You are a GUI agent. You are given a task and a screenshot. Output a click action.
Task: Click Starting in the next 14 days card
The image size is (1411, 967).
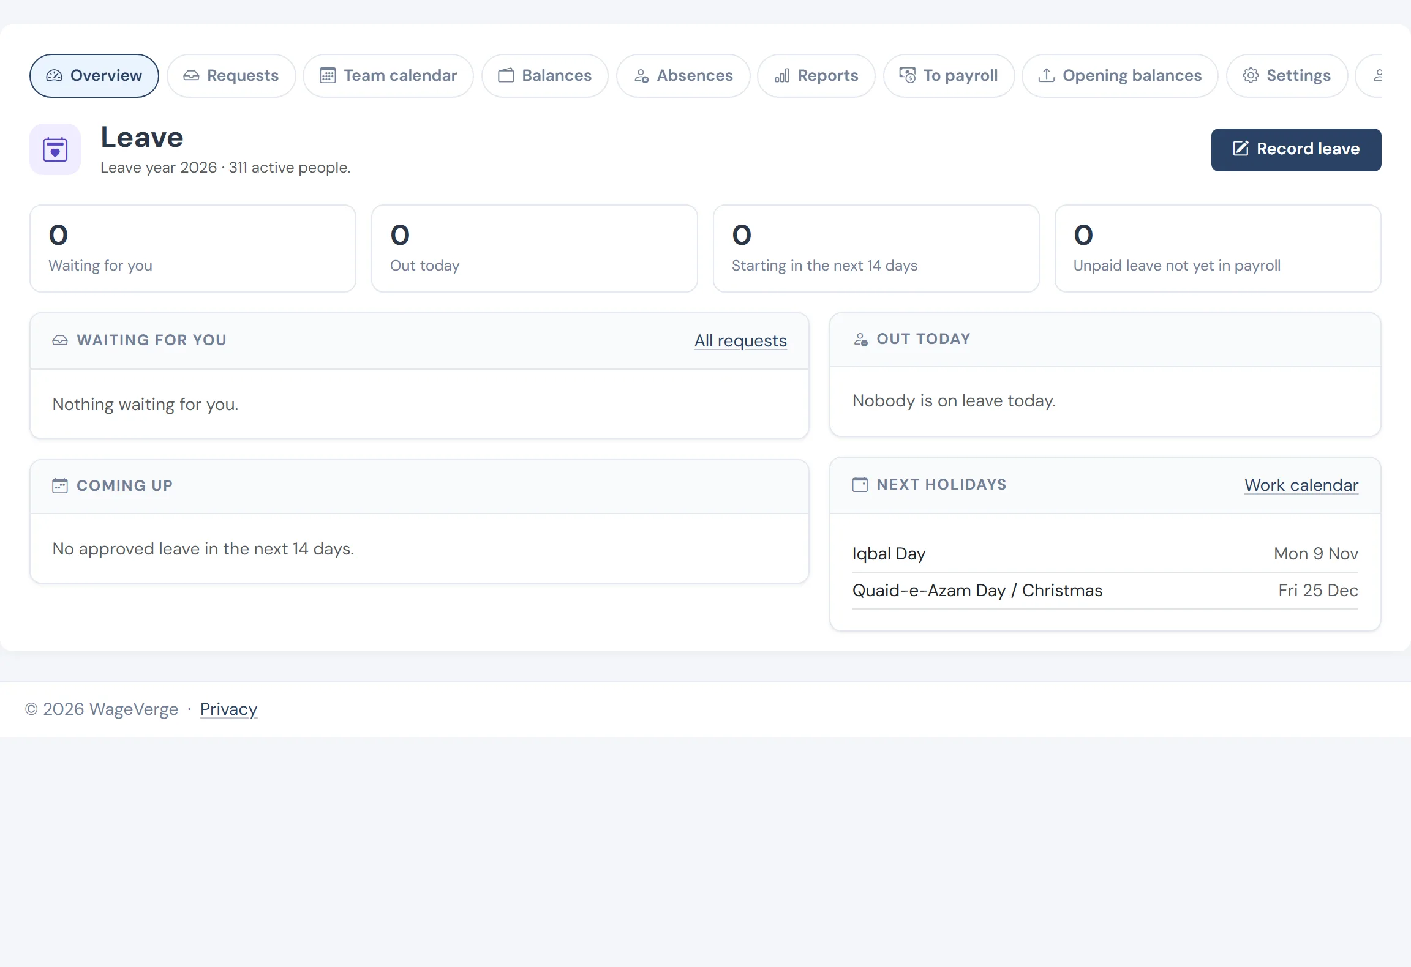(876, 248)
